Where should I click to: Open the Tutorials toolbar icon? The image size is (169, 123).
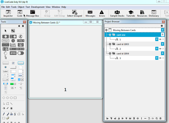click(x=131, y=14)
